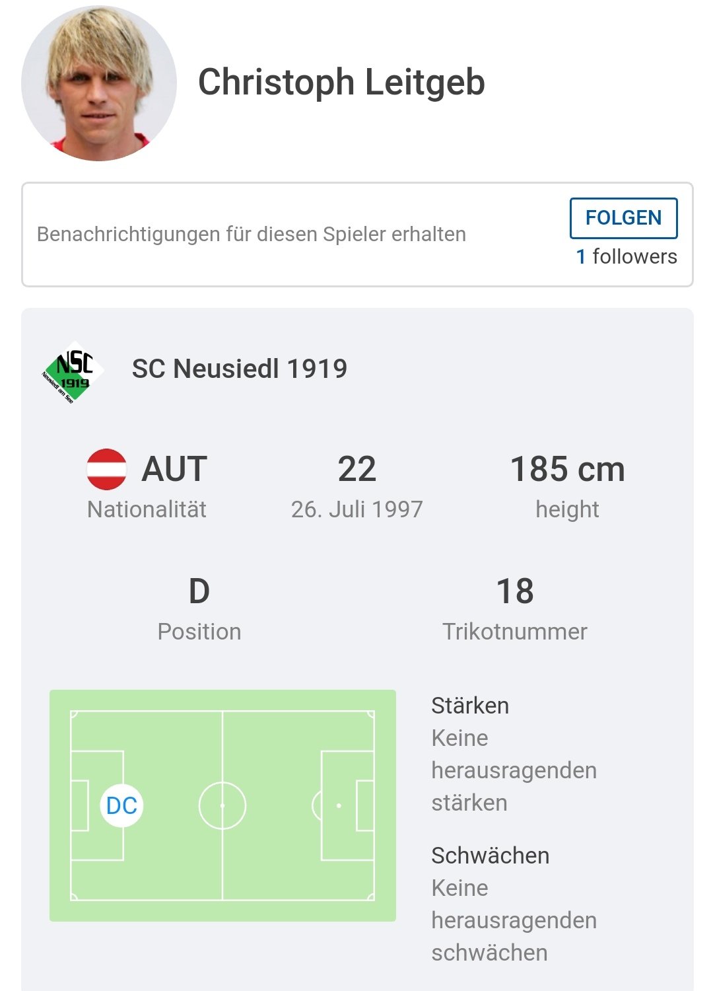This screenshot has height=991, width=713.
Task: Tap the Schwächen heading
Action: coord(491,856)
